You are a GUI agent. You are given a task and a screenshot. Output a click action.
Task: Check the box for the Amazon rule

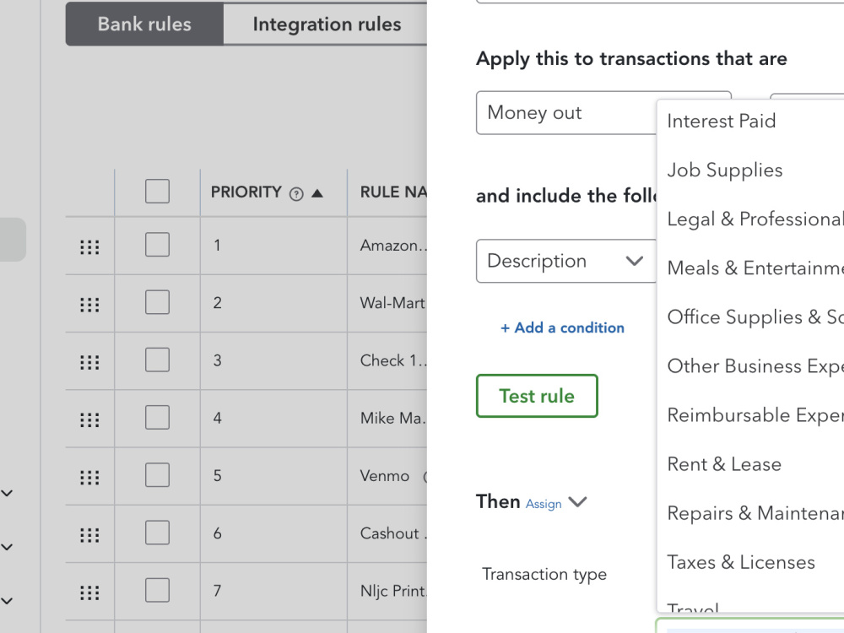pos(157,245)
